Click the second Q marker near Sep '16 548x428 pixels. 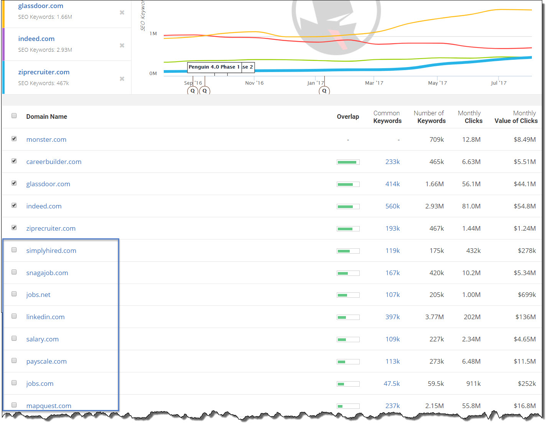[x=205, y=91]
